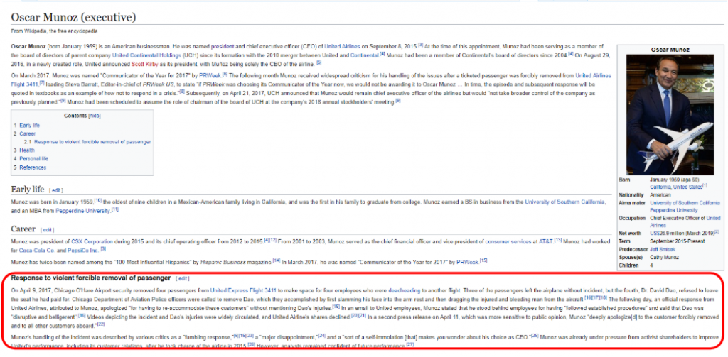Jump to citation 8 in introduction
Screen dimensions: 728x357
[x=182, y=92]
